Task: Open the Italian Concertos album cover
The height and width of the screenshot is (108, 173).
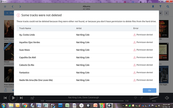Action: pyautogui.click(x=9, y=29)
